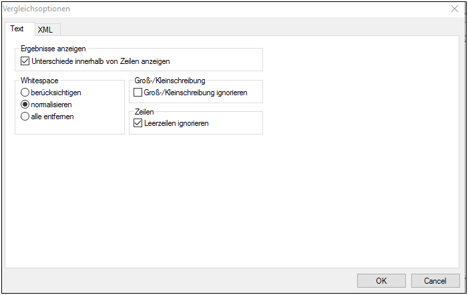Viewport: 468px width, 295px height.
Task: Select the 'berücksichtigen' whitespace radio button
Action: pos(25,93)
